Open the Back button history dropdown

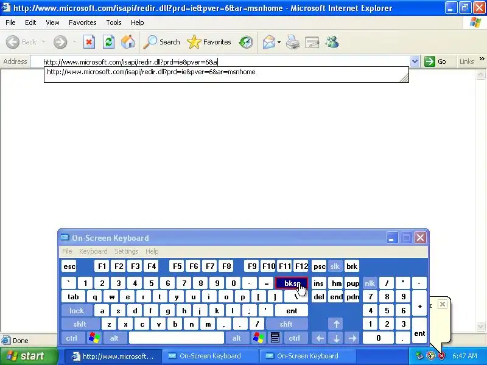click(x=43, y=42)
